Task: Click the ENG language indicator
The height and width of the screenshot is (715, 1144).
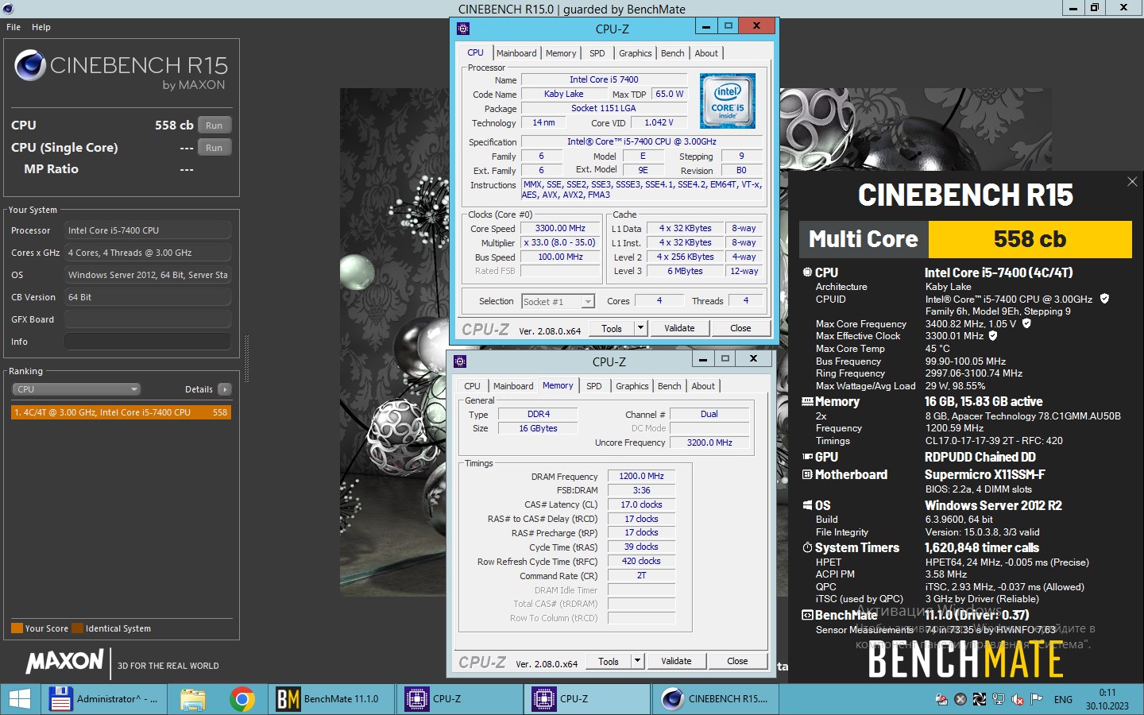Action: 1063,700
